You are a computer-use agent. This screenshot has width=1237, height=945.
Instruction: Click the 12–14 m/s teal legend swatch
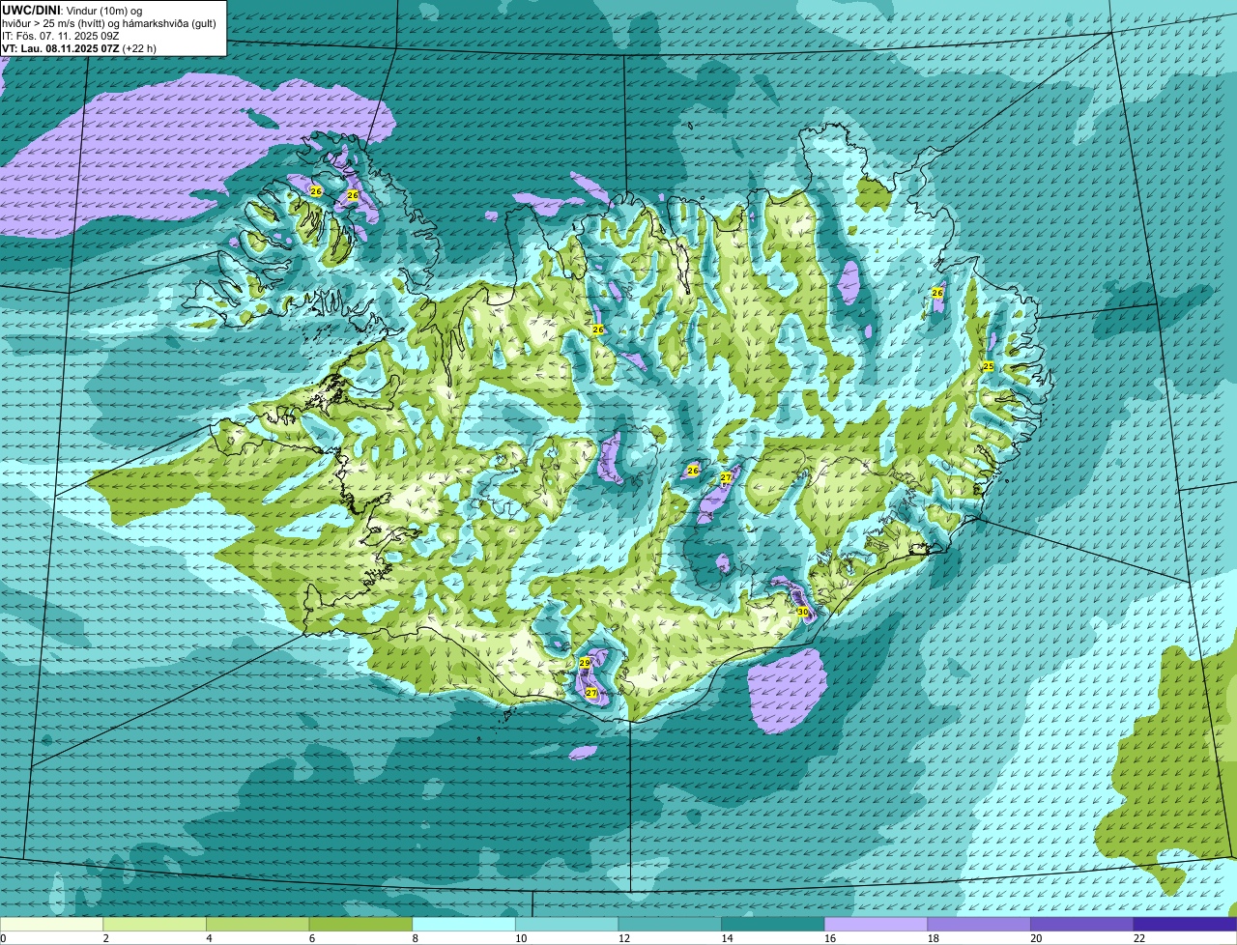click(670, 924)
